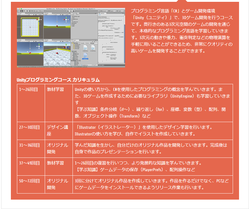Click オリジナル開発 in the 50〜72回目 row

(x=59, y=184)
